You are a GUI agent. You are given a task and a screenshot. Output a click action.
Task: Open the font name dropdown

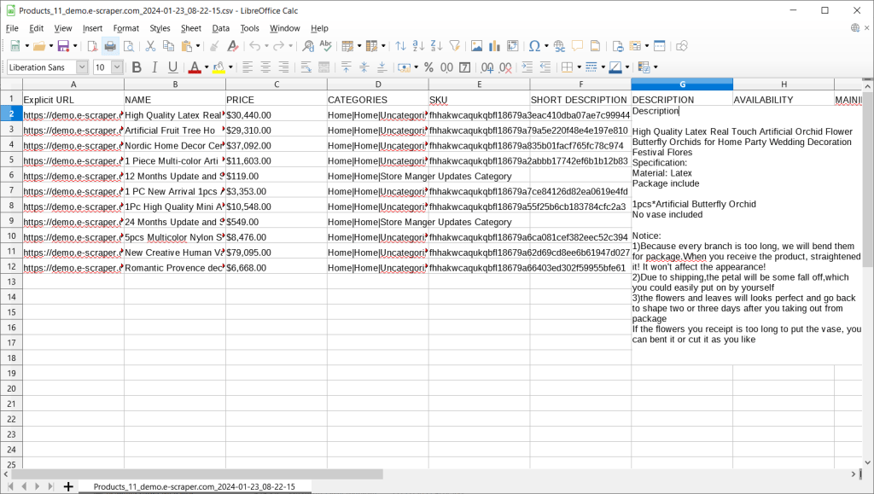pos(81,67)
